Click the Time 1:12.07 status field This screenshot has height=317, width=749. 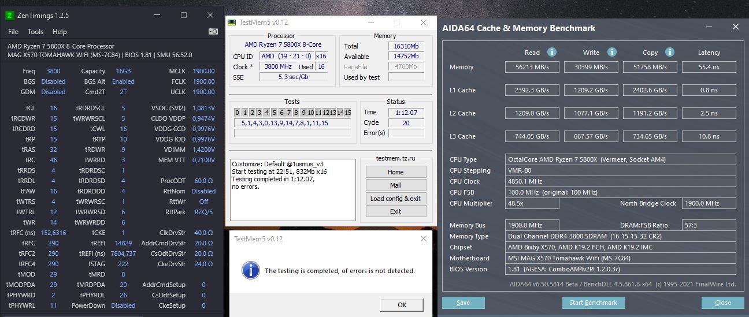coord(407,112)
